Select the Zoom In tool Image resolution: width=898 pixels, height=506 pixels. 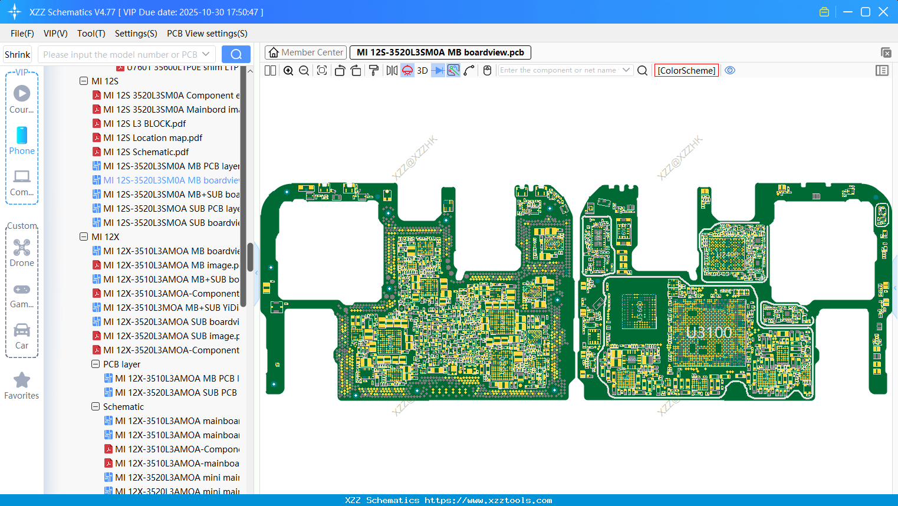(x=288, y=70)
